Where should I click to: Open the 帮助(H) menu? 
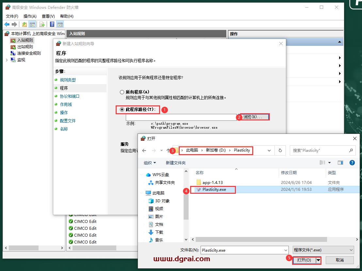pyautogui.click(x=67, y=16)
